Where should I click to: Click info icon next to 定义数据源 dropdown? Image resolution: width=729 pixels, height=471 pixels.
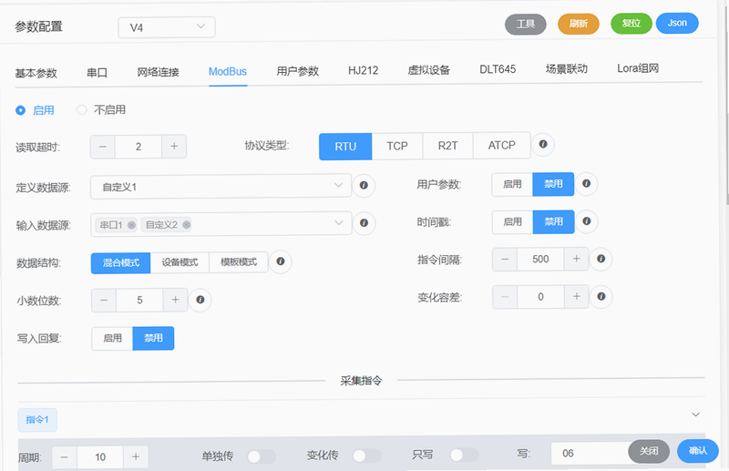coord(364,185)
